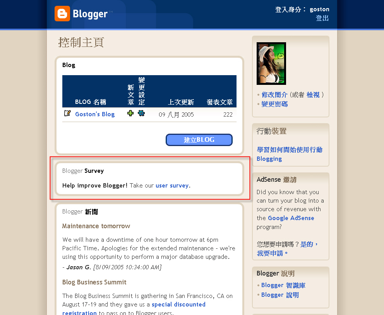
Task: Open the Blogger 智識庫 link
Action: (x=283, y=285)
